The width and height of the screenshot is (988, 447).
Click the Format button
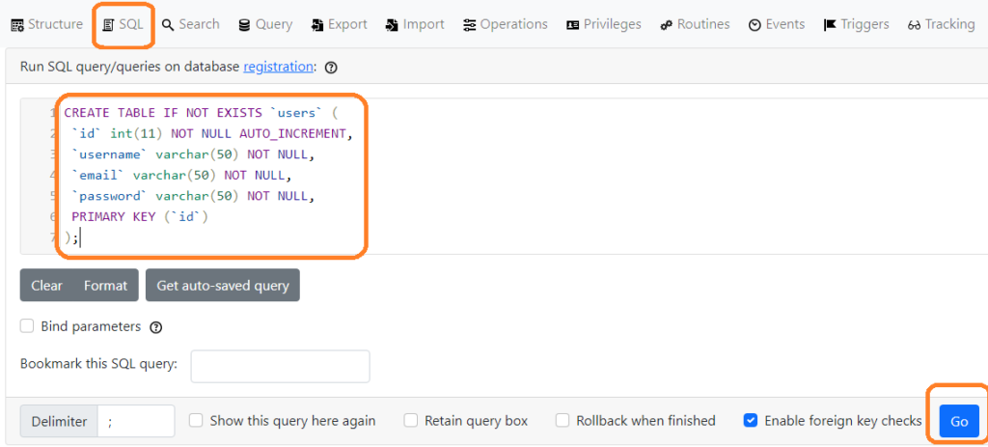106,286
